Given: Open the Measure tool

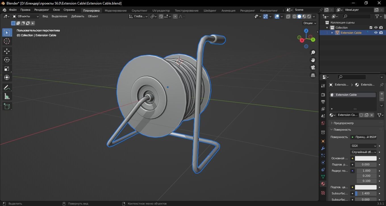Looking at the screenshot, I should [7, 96].
